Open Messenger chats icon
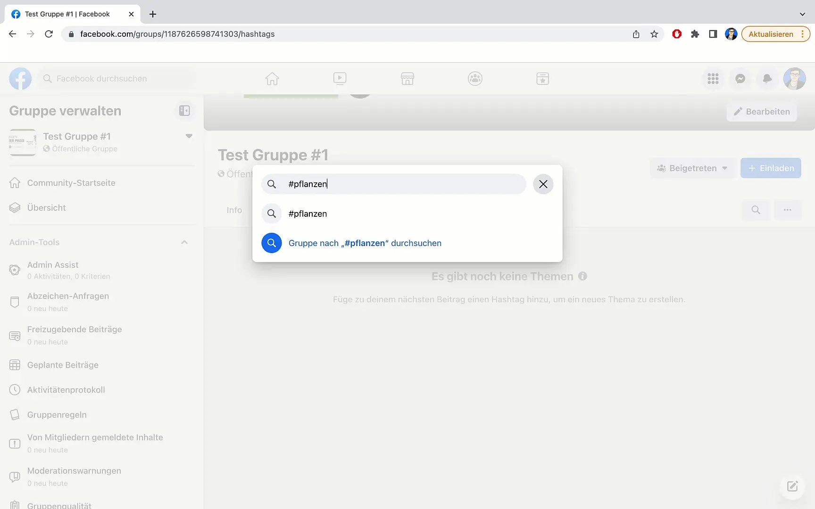This screenshot has width=815, height=509. (x=740, y=79)
